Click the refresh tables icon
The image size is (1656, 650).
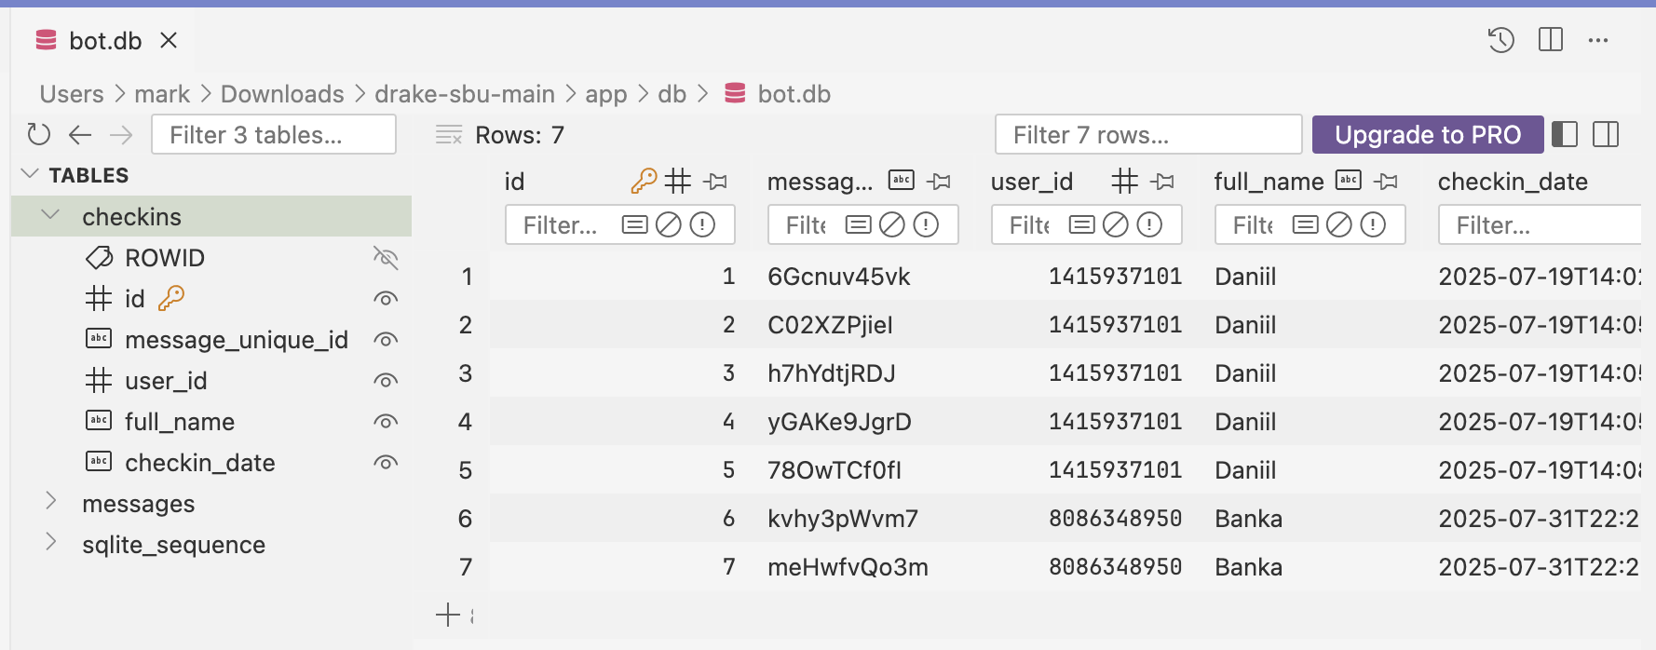(38, 135)
